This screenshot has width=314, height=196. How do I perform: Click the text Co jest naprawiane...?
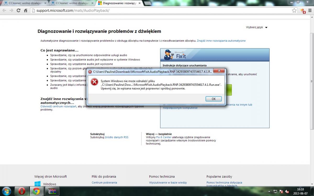click(x=59, y=50)
